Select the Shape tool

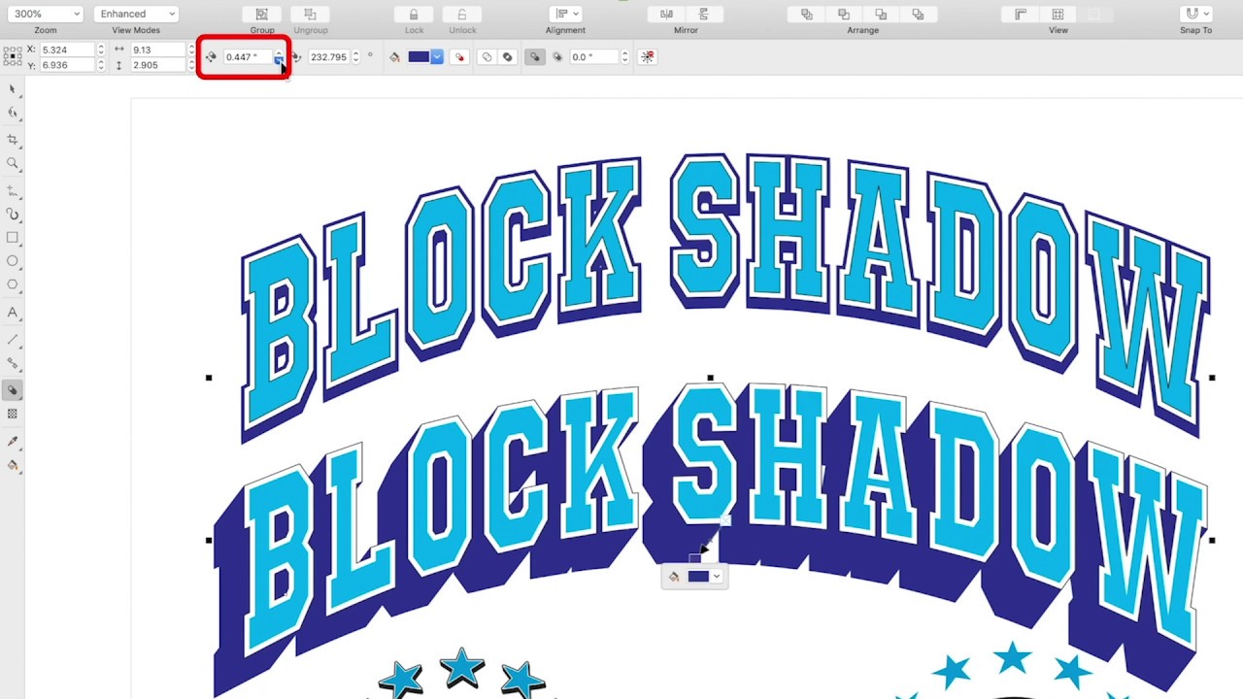coord(13,113)
